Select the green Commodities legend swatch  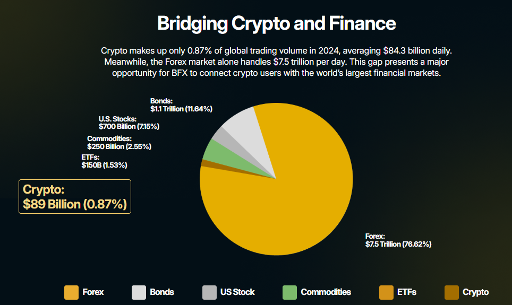[289, 292]
